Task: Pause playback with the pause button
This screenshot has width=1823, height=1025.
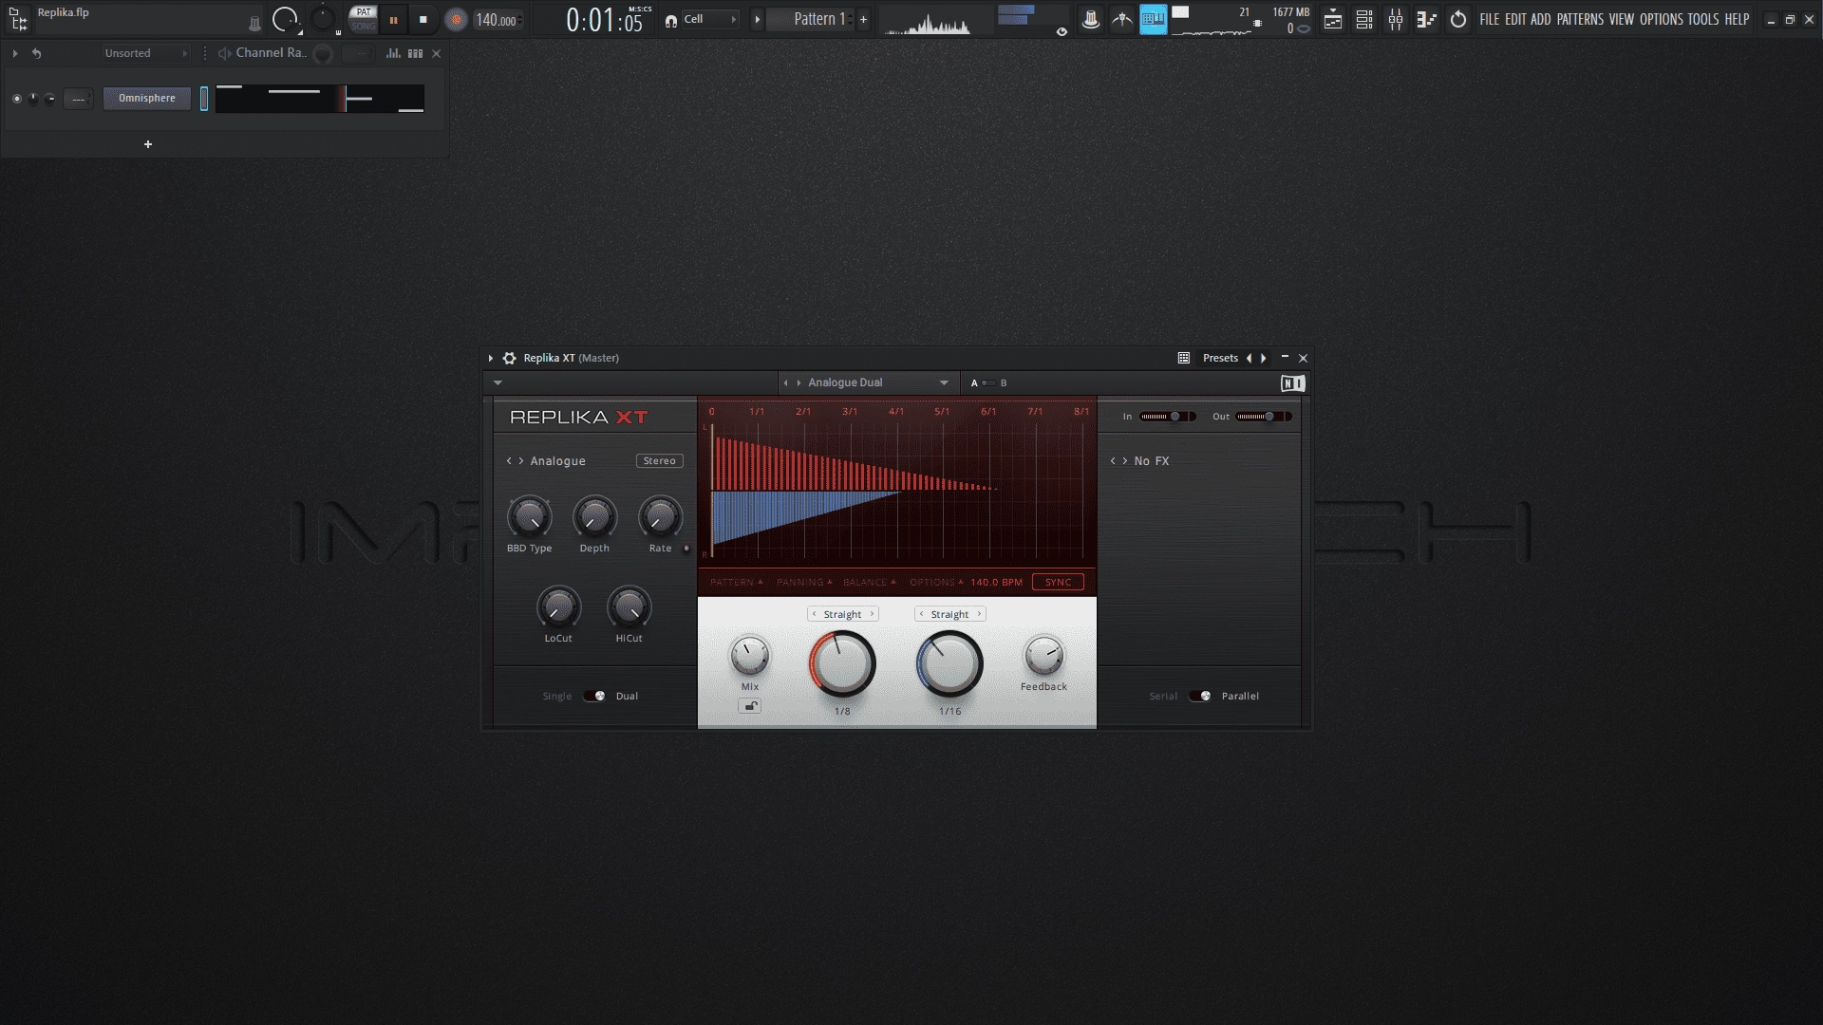Action: point(393,20)
